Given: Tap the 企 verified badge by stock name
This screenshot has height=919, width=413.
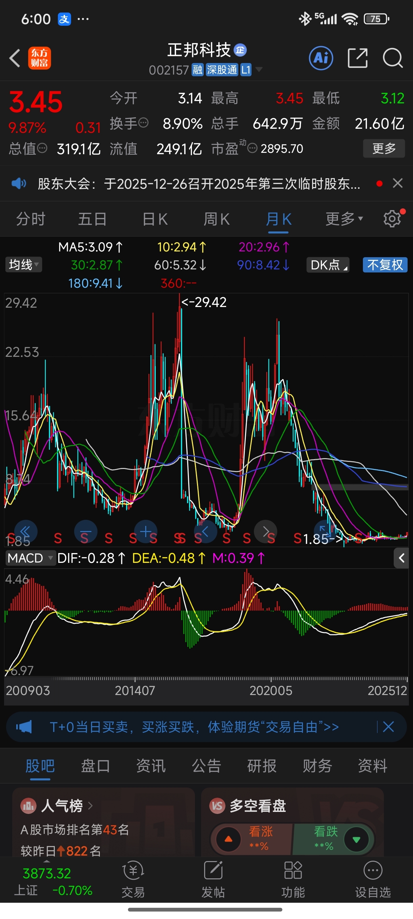Looking at the screenshot, I should 240,50.
